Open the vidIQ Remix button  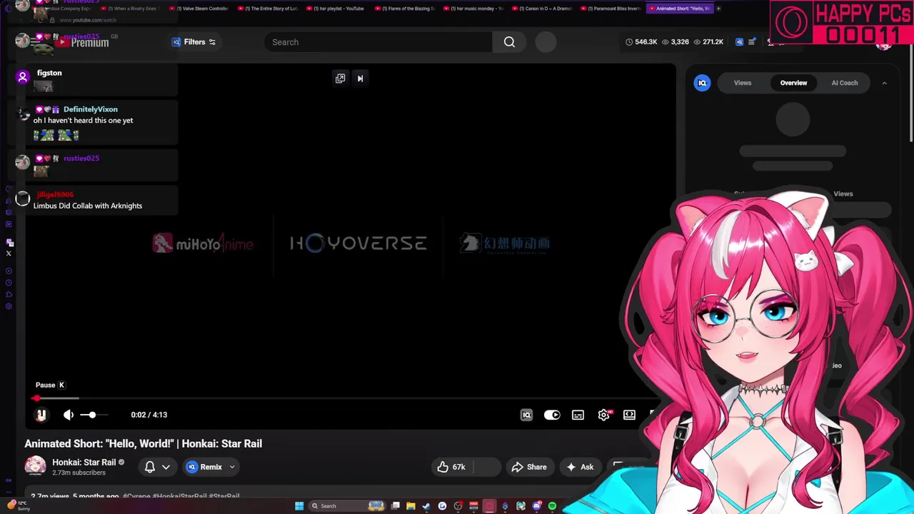204,467
